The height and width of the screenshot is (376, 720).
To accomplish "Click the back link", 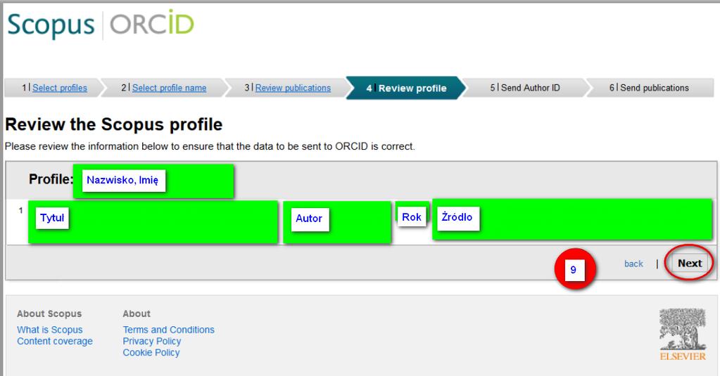I will [x=633, y=264].
